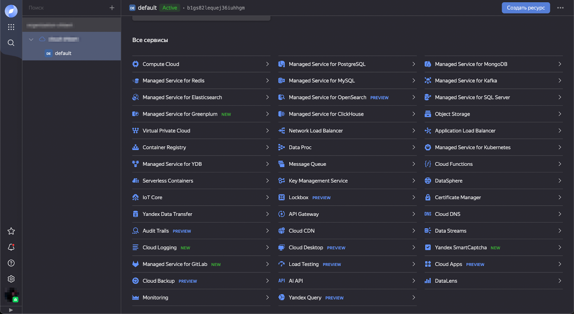Image resolution: width=574 pixels, height=314 pixels.
Task: Click the Monitoring chart icon
Action: coord(135,298)
